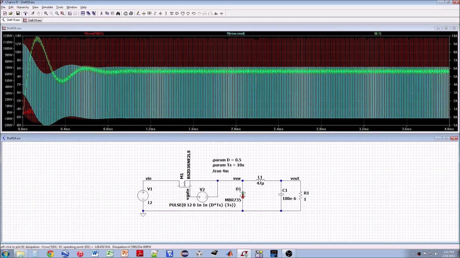Click the I(L1) trace label
This screenshot has width=460, height=258.
tap(377, 33)
